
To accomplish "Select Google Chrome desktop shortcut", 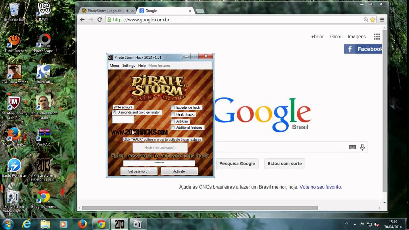I will tap(43, 199).
